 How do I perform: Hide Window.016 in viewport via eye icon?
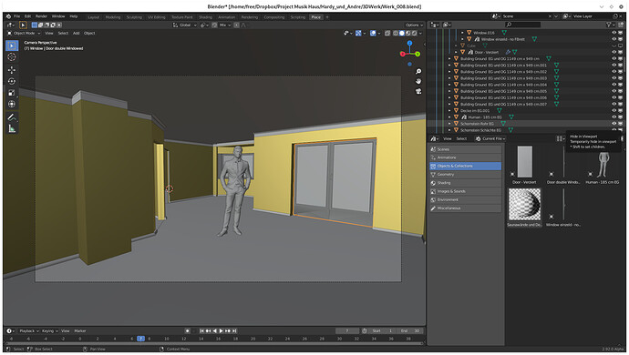[x=614, y=33]
